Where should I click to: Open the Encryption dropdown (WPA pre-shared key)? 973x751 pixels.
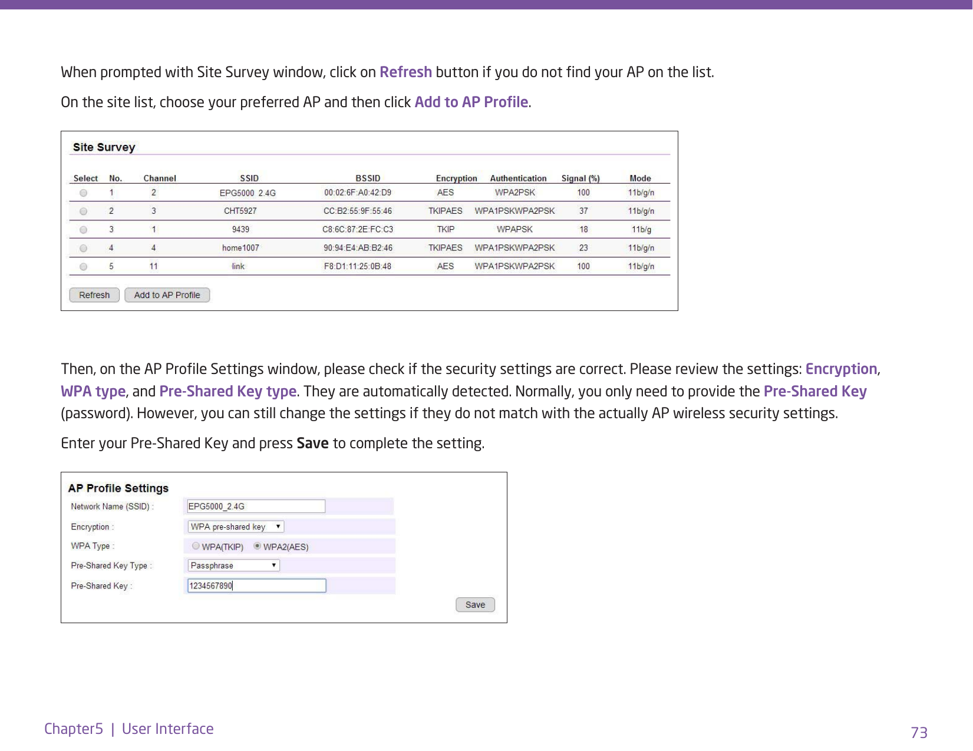[x=236, y=527]
